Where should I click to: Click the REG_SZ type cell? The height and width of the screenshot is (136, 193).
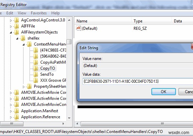coord(140,28)
